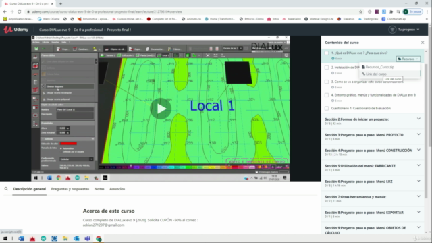Click the course search magnifier icon

click(x=6, y=189)
